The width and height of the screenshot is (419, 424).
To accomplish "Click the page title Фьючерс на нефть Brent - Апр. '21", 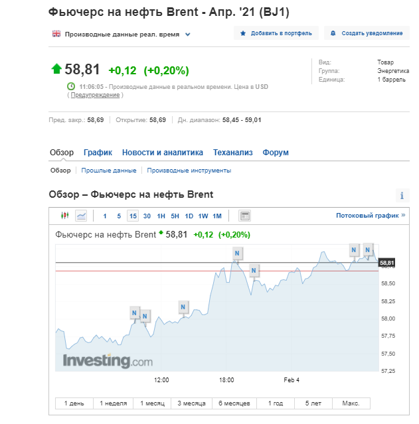I will pyautogui.click(x=169, y=12).
